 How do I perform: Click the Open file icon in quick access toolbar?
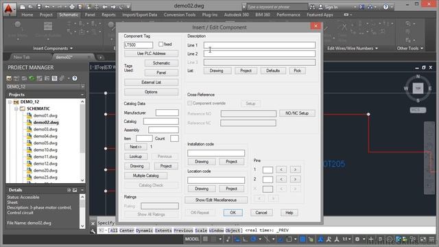[30, 7]
